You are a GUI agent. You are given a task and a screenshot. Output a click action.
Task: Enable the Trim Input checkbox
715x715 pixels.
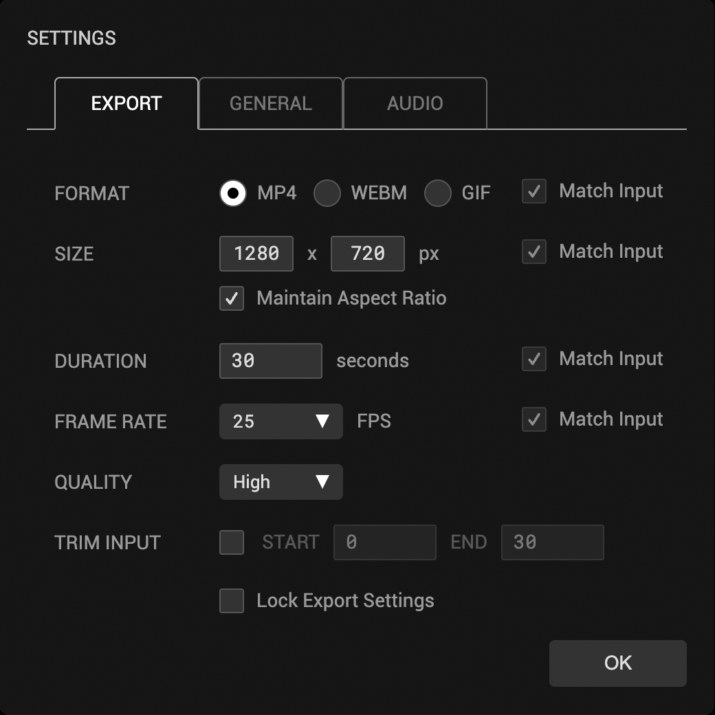[232, 542]
